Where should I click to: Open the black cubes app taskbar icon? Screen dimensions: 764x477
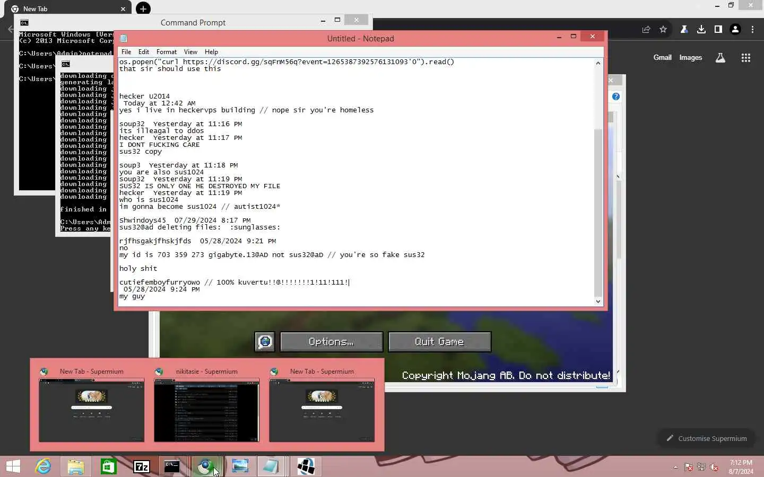click(x=306, y=466)
